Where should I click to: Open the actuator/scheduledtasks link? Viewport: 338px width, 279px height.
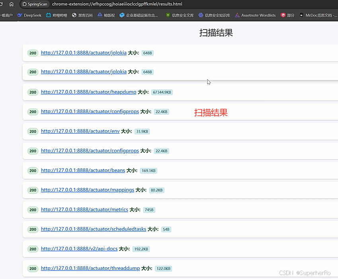(94, 229)
